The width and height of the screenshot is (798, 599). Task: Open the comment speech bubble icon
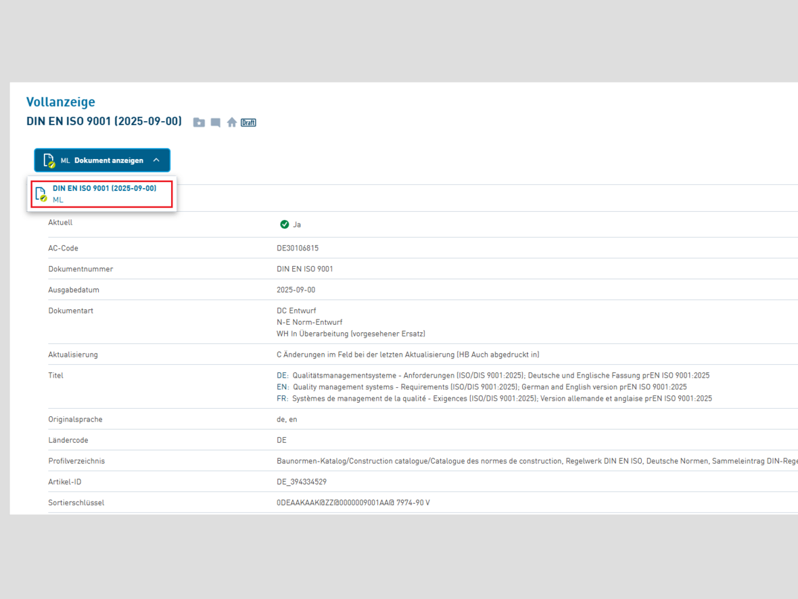pyautogui.click(x=215, y=123)
